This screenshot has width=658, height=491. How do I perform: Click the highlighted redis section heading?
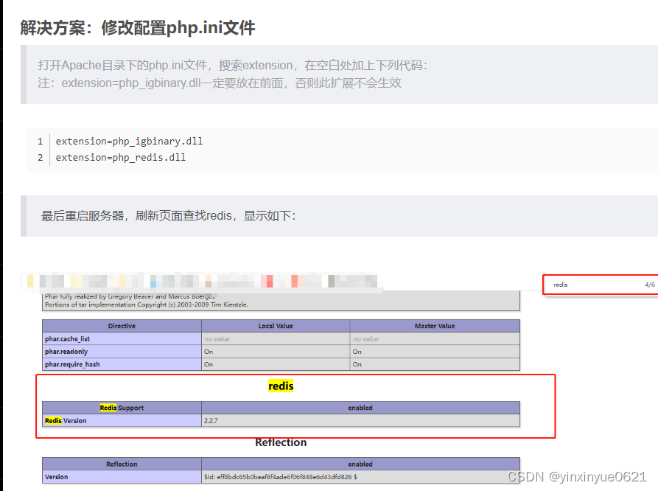click(x=281, y=386)
